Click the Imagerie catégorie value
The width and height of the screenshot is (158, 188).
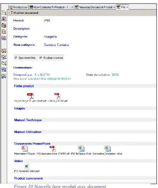(x=50, y=37)
